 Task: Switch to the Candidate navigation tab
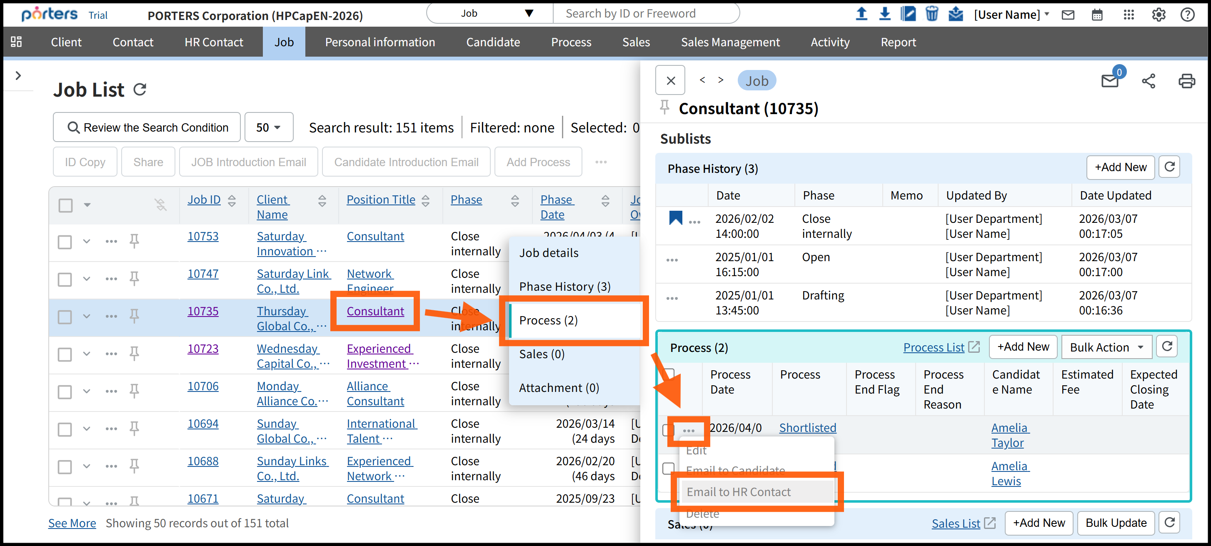click(x=493, y=42)
